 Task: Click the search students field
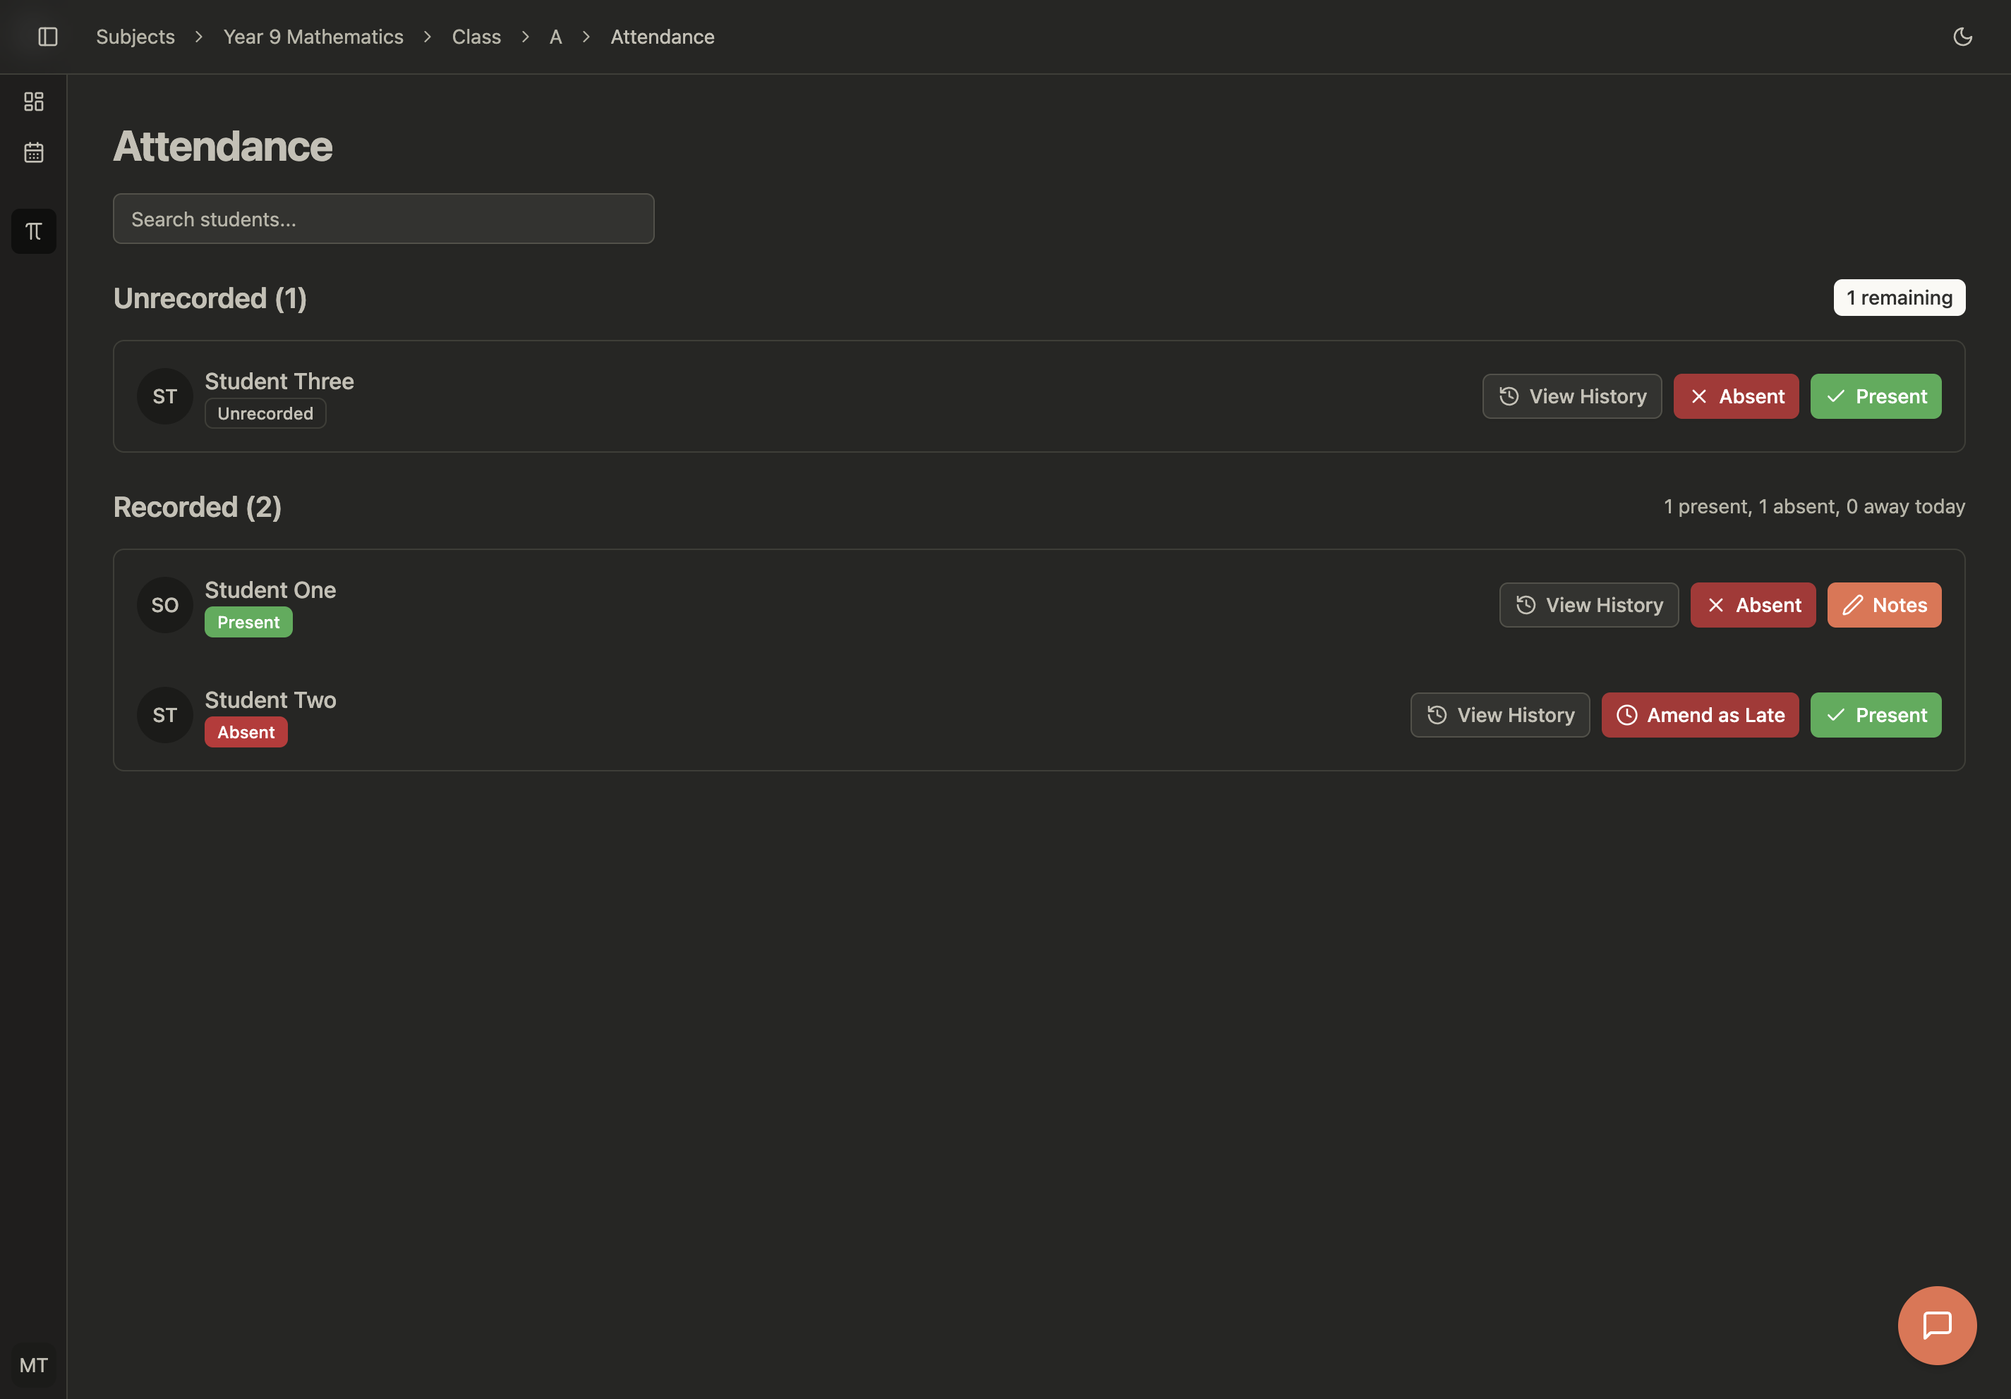[x=384, y=219]
